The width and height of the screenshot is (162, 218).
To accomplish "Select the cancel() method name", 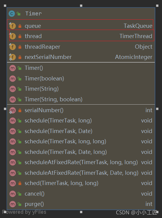I will [x=35, y=194].
